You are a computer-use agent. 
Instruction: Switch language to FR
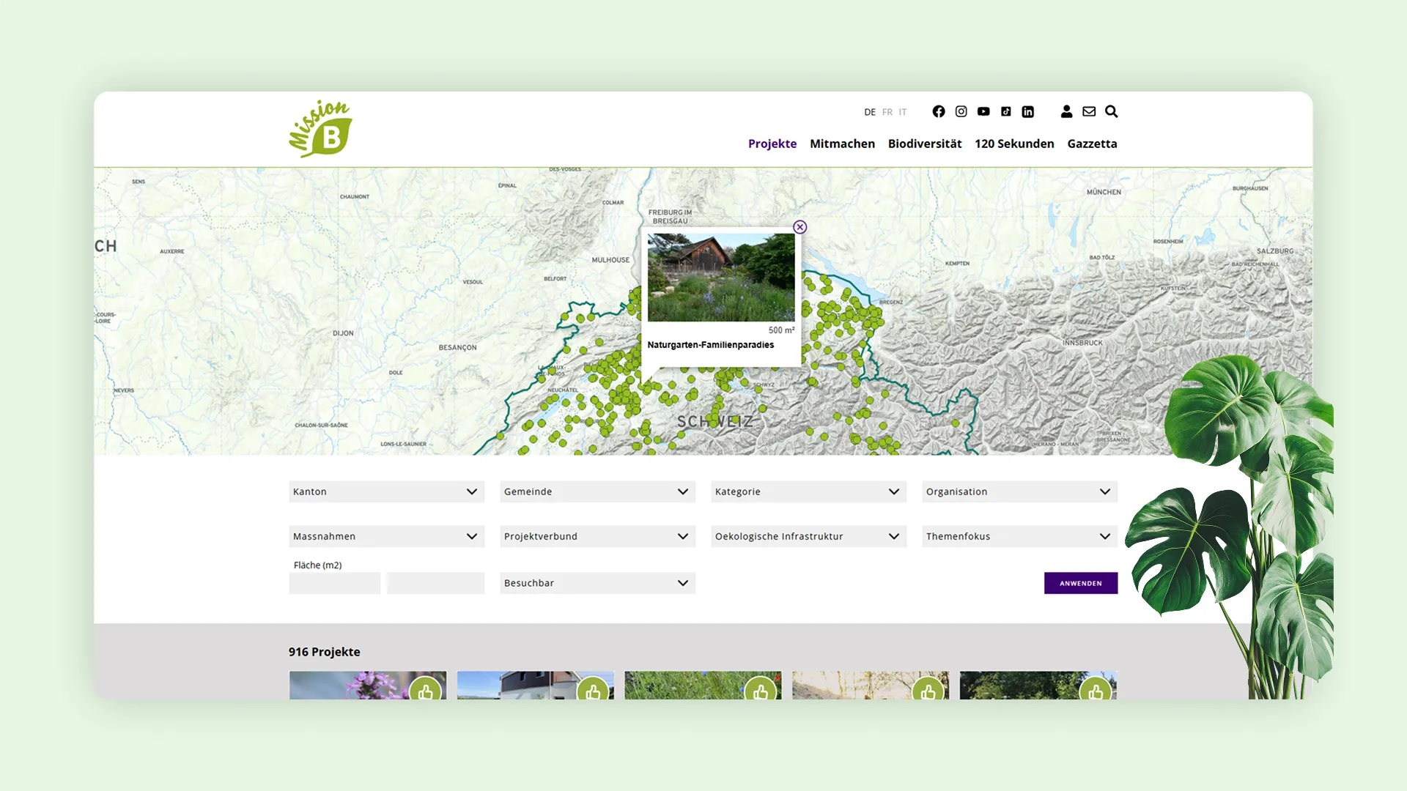click(x=887, y=112)
